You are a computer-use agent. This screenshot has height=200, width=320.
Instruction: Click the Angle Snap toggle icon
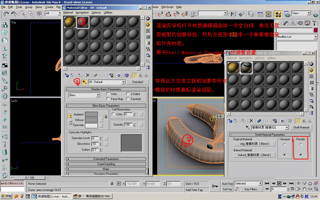click(x=168, y=14)
